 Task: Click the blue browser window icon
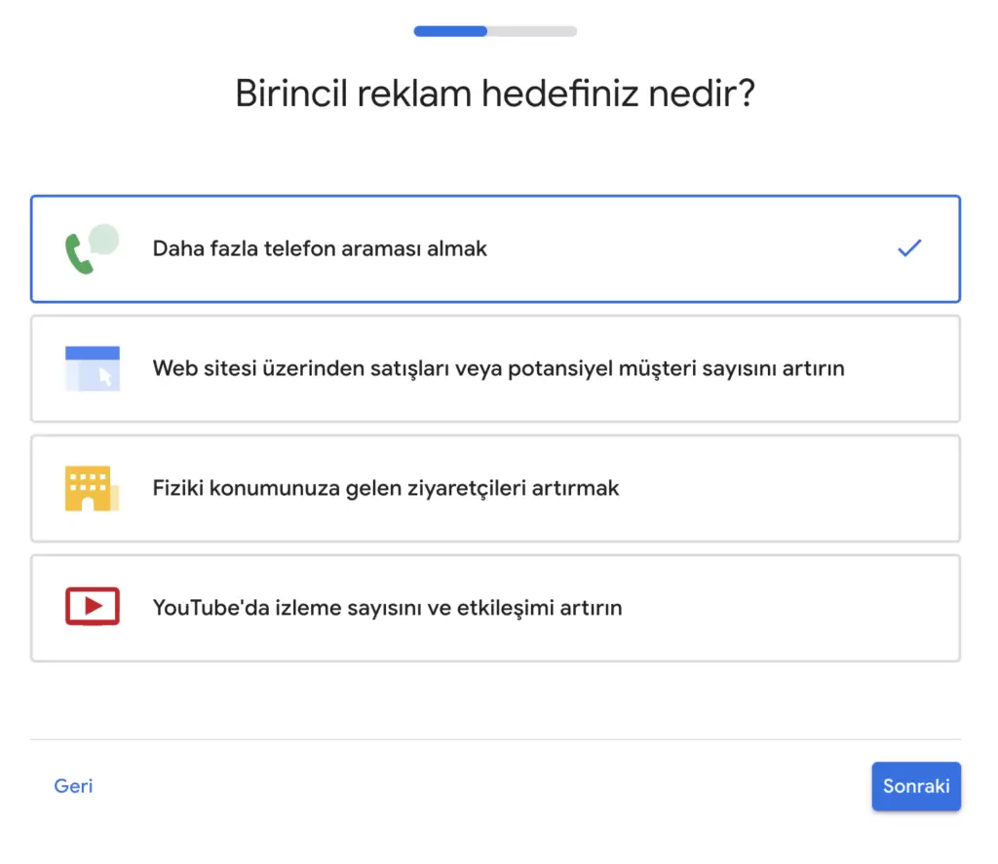tap(92, 368)
